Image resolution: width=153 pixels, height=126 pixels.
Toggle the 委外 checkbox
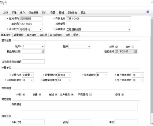(x=123, y=95)
